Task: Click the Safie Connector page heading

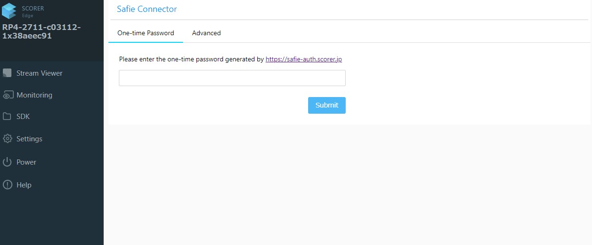Action: pyautogui.click(x=147, y=9)
